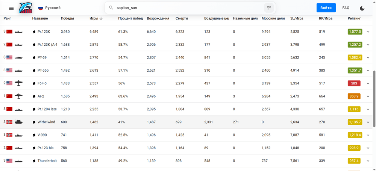This screenshot has height=171, width=376.
Task: Click the shark site logo
Action: 26,7
